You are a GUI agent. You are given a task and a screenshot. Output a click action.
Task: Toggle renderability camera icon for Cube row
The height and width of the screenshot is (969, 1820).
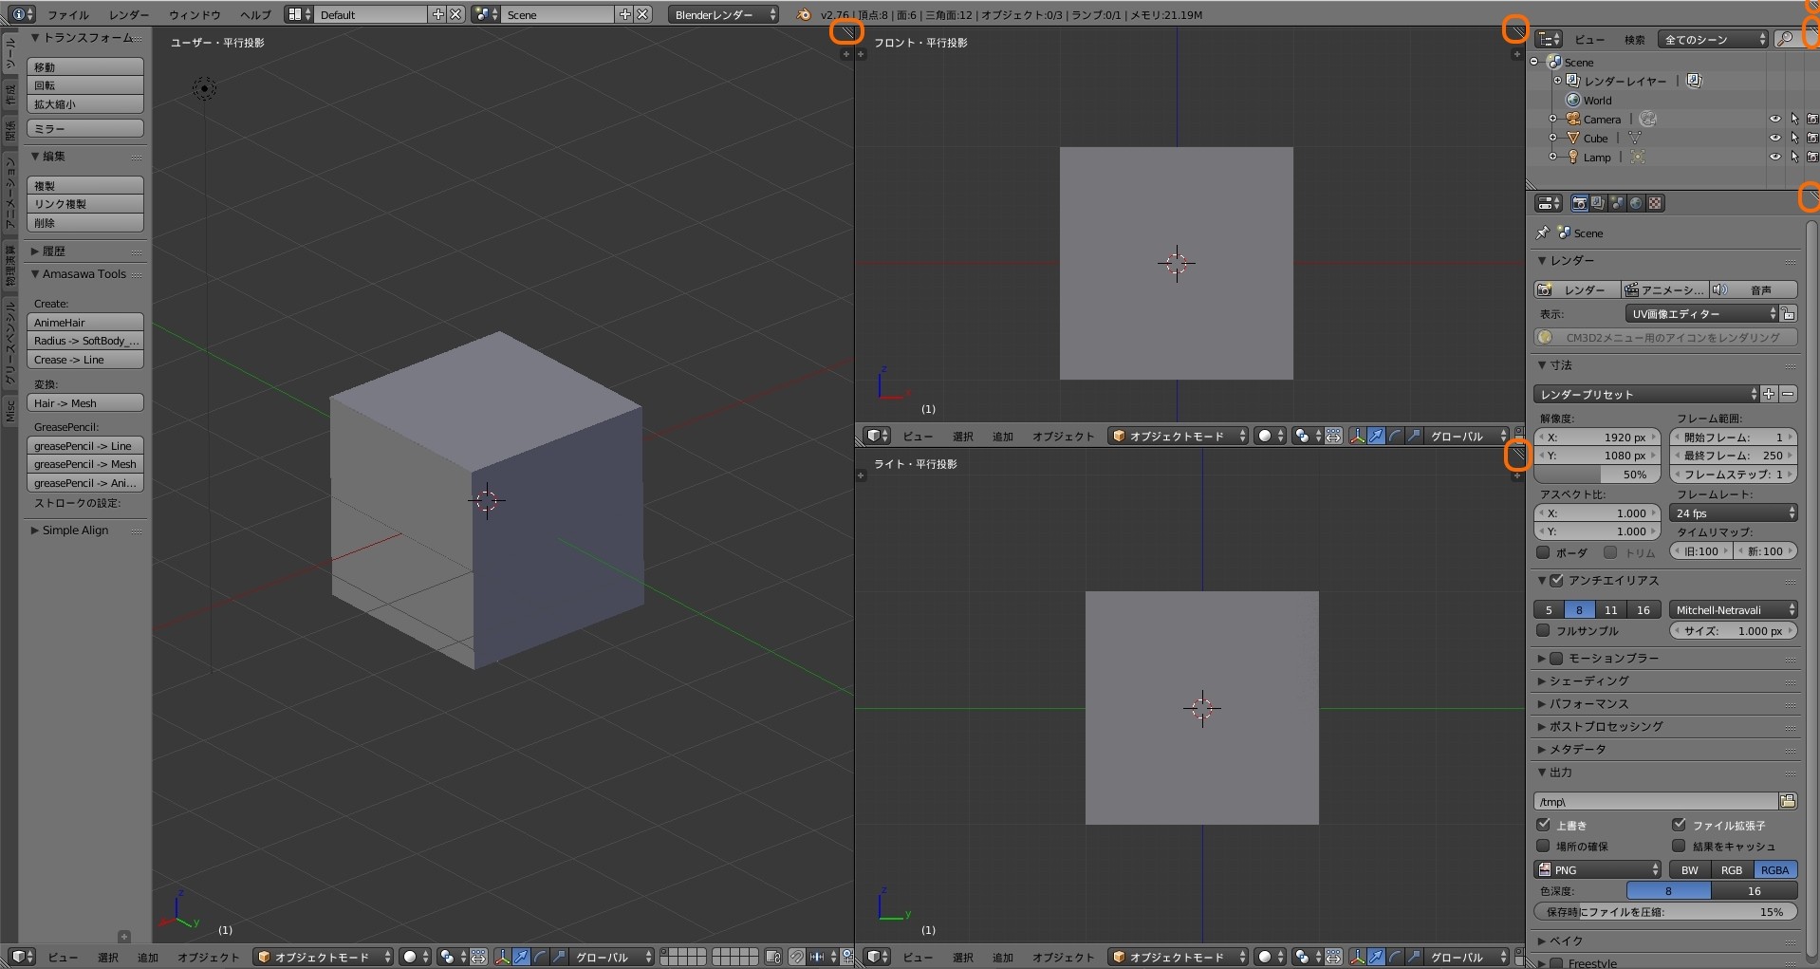[1811, 139]
